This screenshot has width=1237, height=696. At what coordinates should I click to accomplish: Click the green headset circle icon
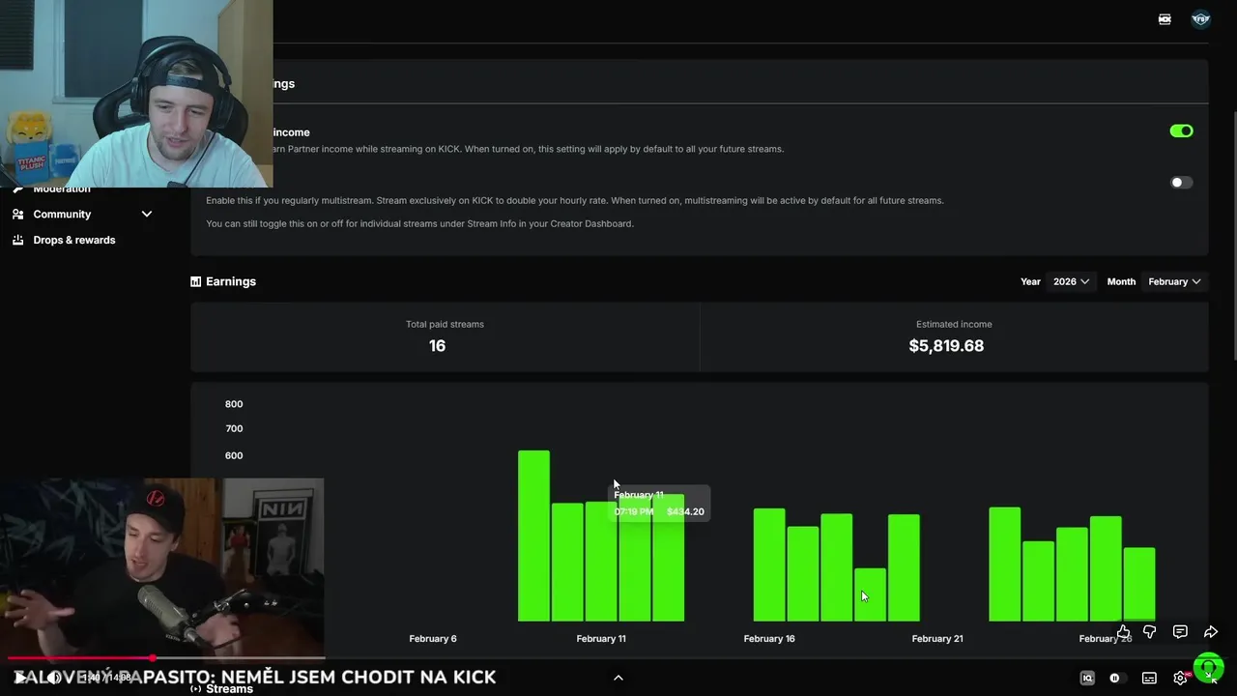click(1209, 668)
